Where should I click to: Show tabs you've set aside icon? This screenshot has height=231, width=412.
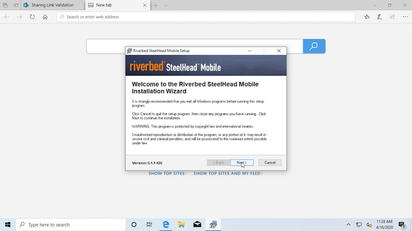pos(5,5)
